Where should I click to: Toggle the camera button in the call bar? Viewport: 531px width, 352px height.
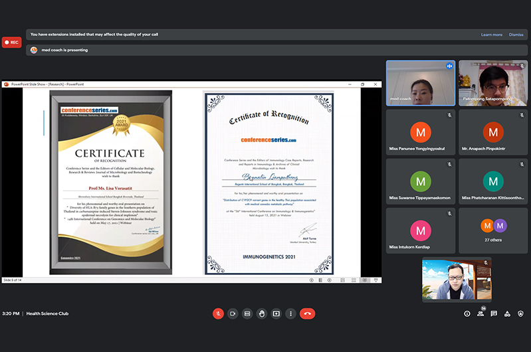point(233,313)
